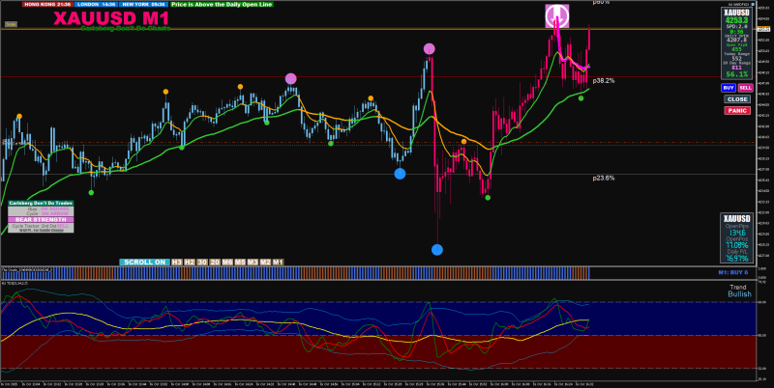Viewport: 774px width, 388px height.
Task: Toggle the SCROLL ON button
Action: pos(144,262)
